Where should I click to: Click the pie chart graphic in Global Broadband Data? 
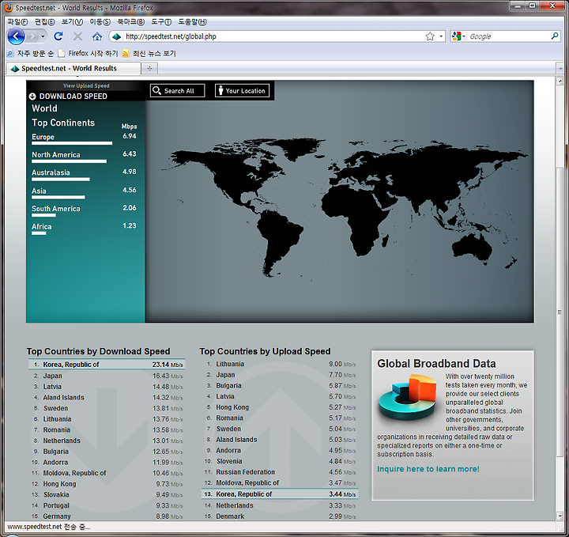[407, 398]
